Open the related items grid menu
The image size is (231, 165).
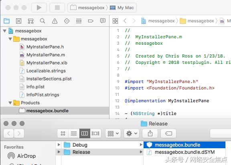click(x=115, y=21)
